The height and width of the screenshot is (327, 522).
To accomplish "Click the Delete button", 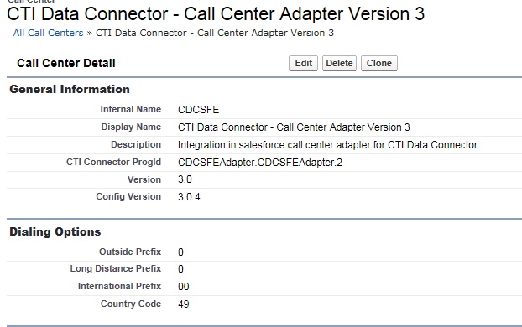I will pyautogui.click(x=339, y=63).
